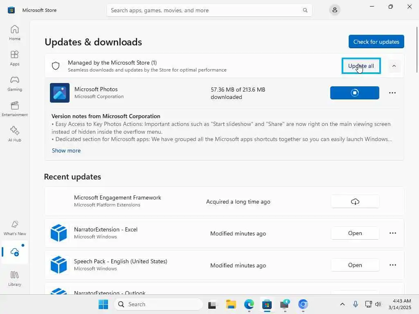This screenshot has width=419, height=314.
Task: Go to Home in the Store sidebar
Action: pos(15,33)
